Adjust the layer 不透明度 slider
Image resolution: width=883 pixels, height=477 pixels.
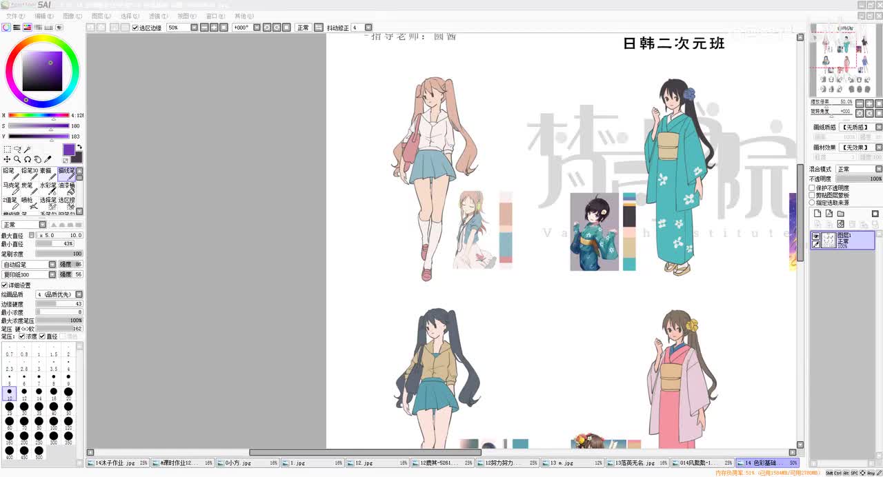[x=859, y=179]
